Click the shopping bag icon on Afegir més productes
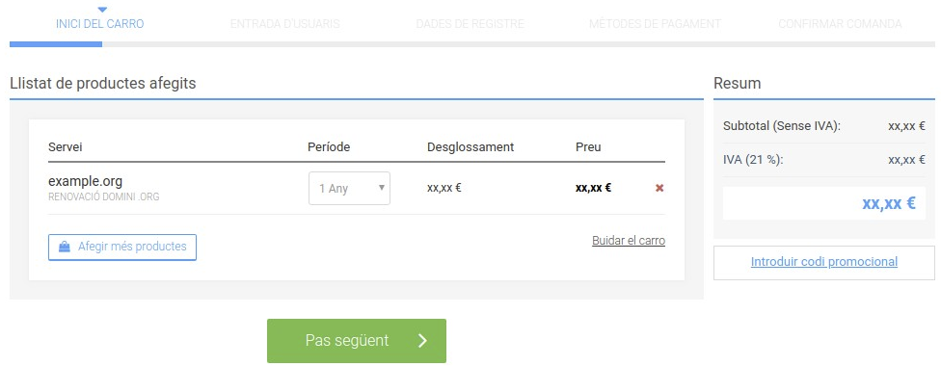 coord(65,247)
